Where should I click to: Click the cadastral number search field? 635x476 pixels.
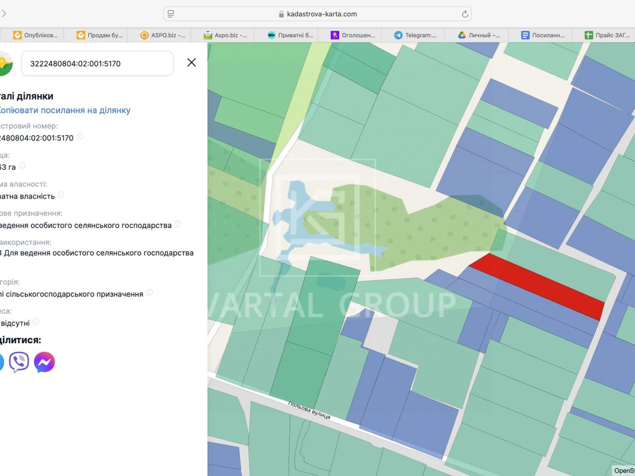97,63
